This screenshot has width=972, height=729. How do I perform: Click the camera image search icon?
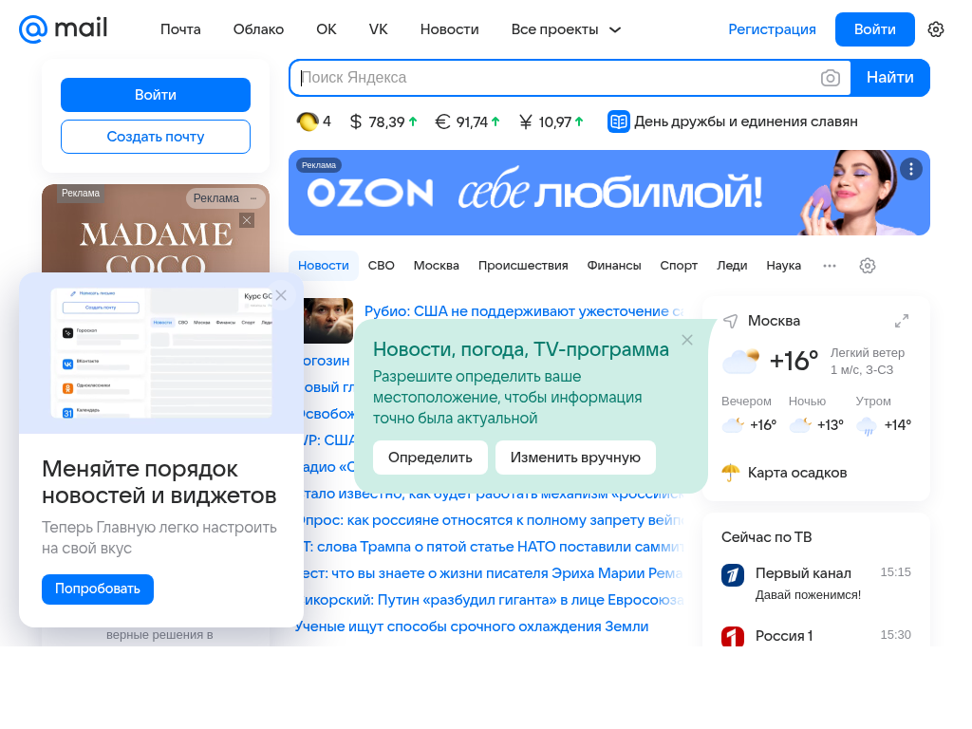pos(830,78)
